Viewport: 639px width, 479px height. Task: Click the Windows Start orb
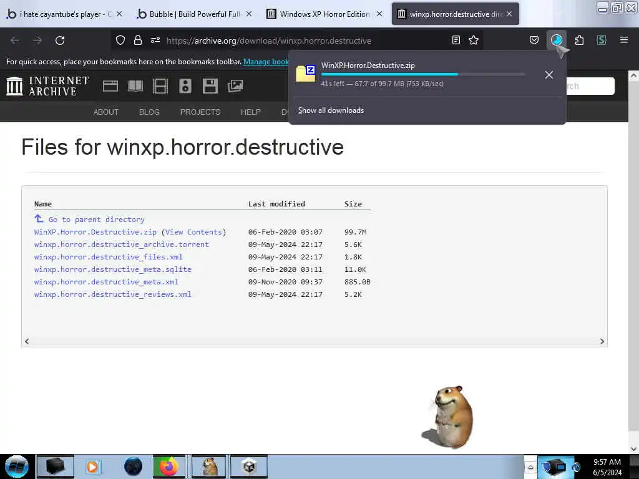(17, 467)
